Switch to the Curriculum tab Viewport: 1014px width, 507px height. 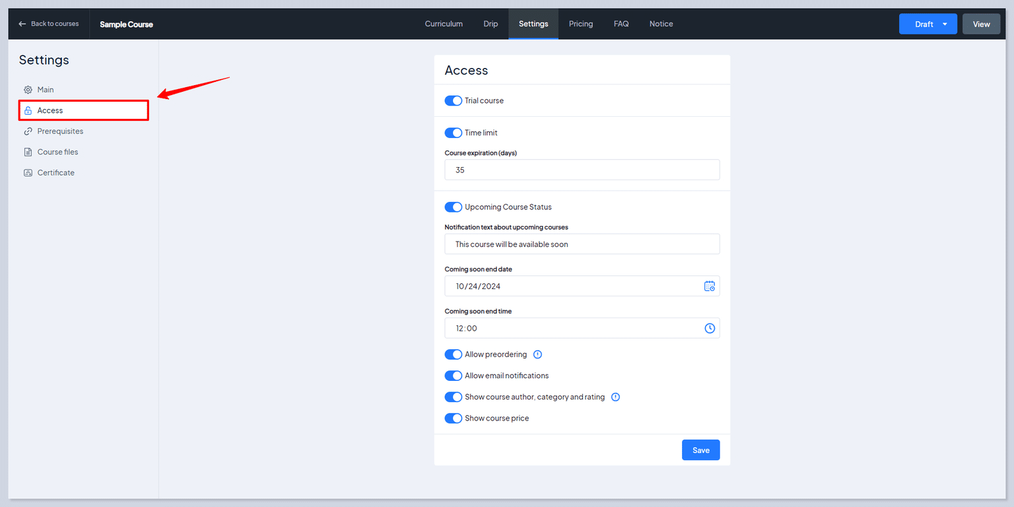tap(444, 24)
